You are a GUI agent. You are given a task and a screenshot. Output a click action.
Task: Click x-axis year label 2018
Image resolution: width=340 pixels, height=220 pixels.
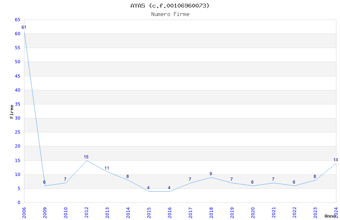211,213
